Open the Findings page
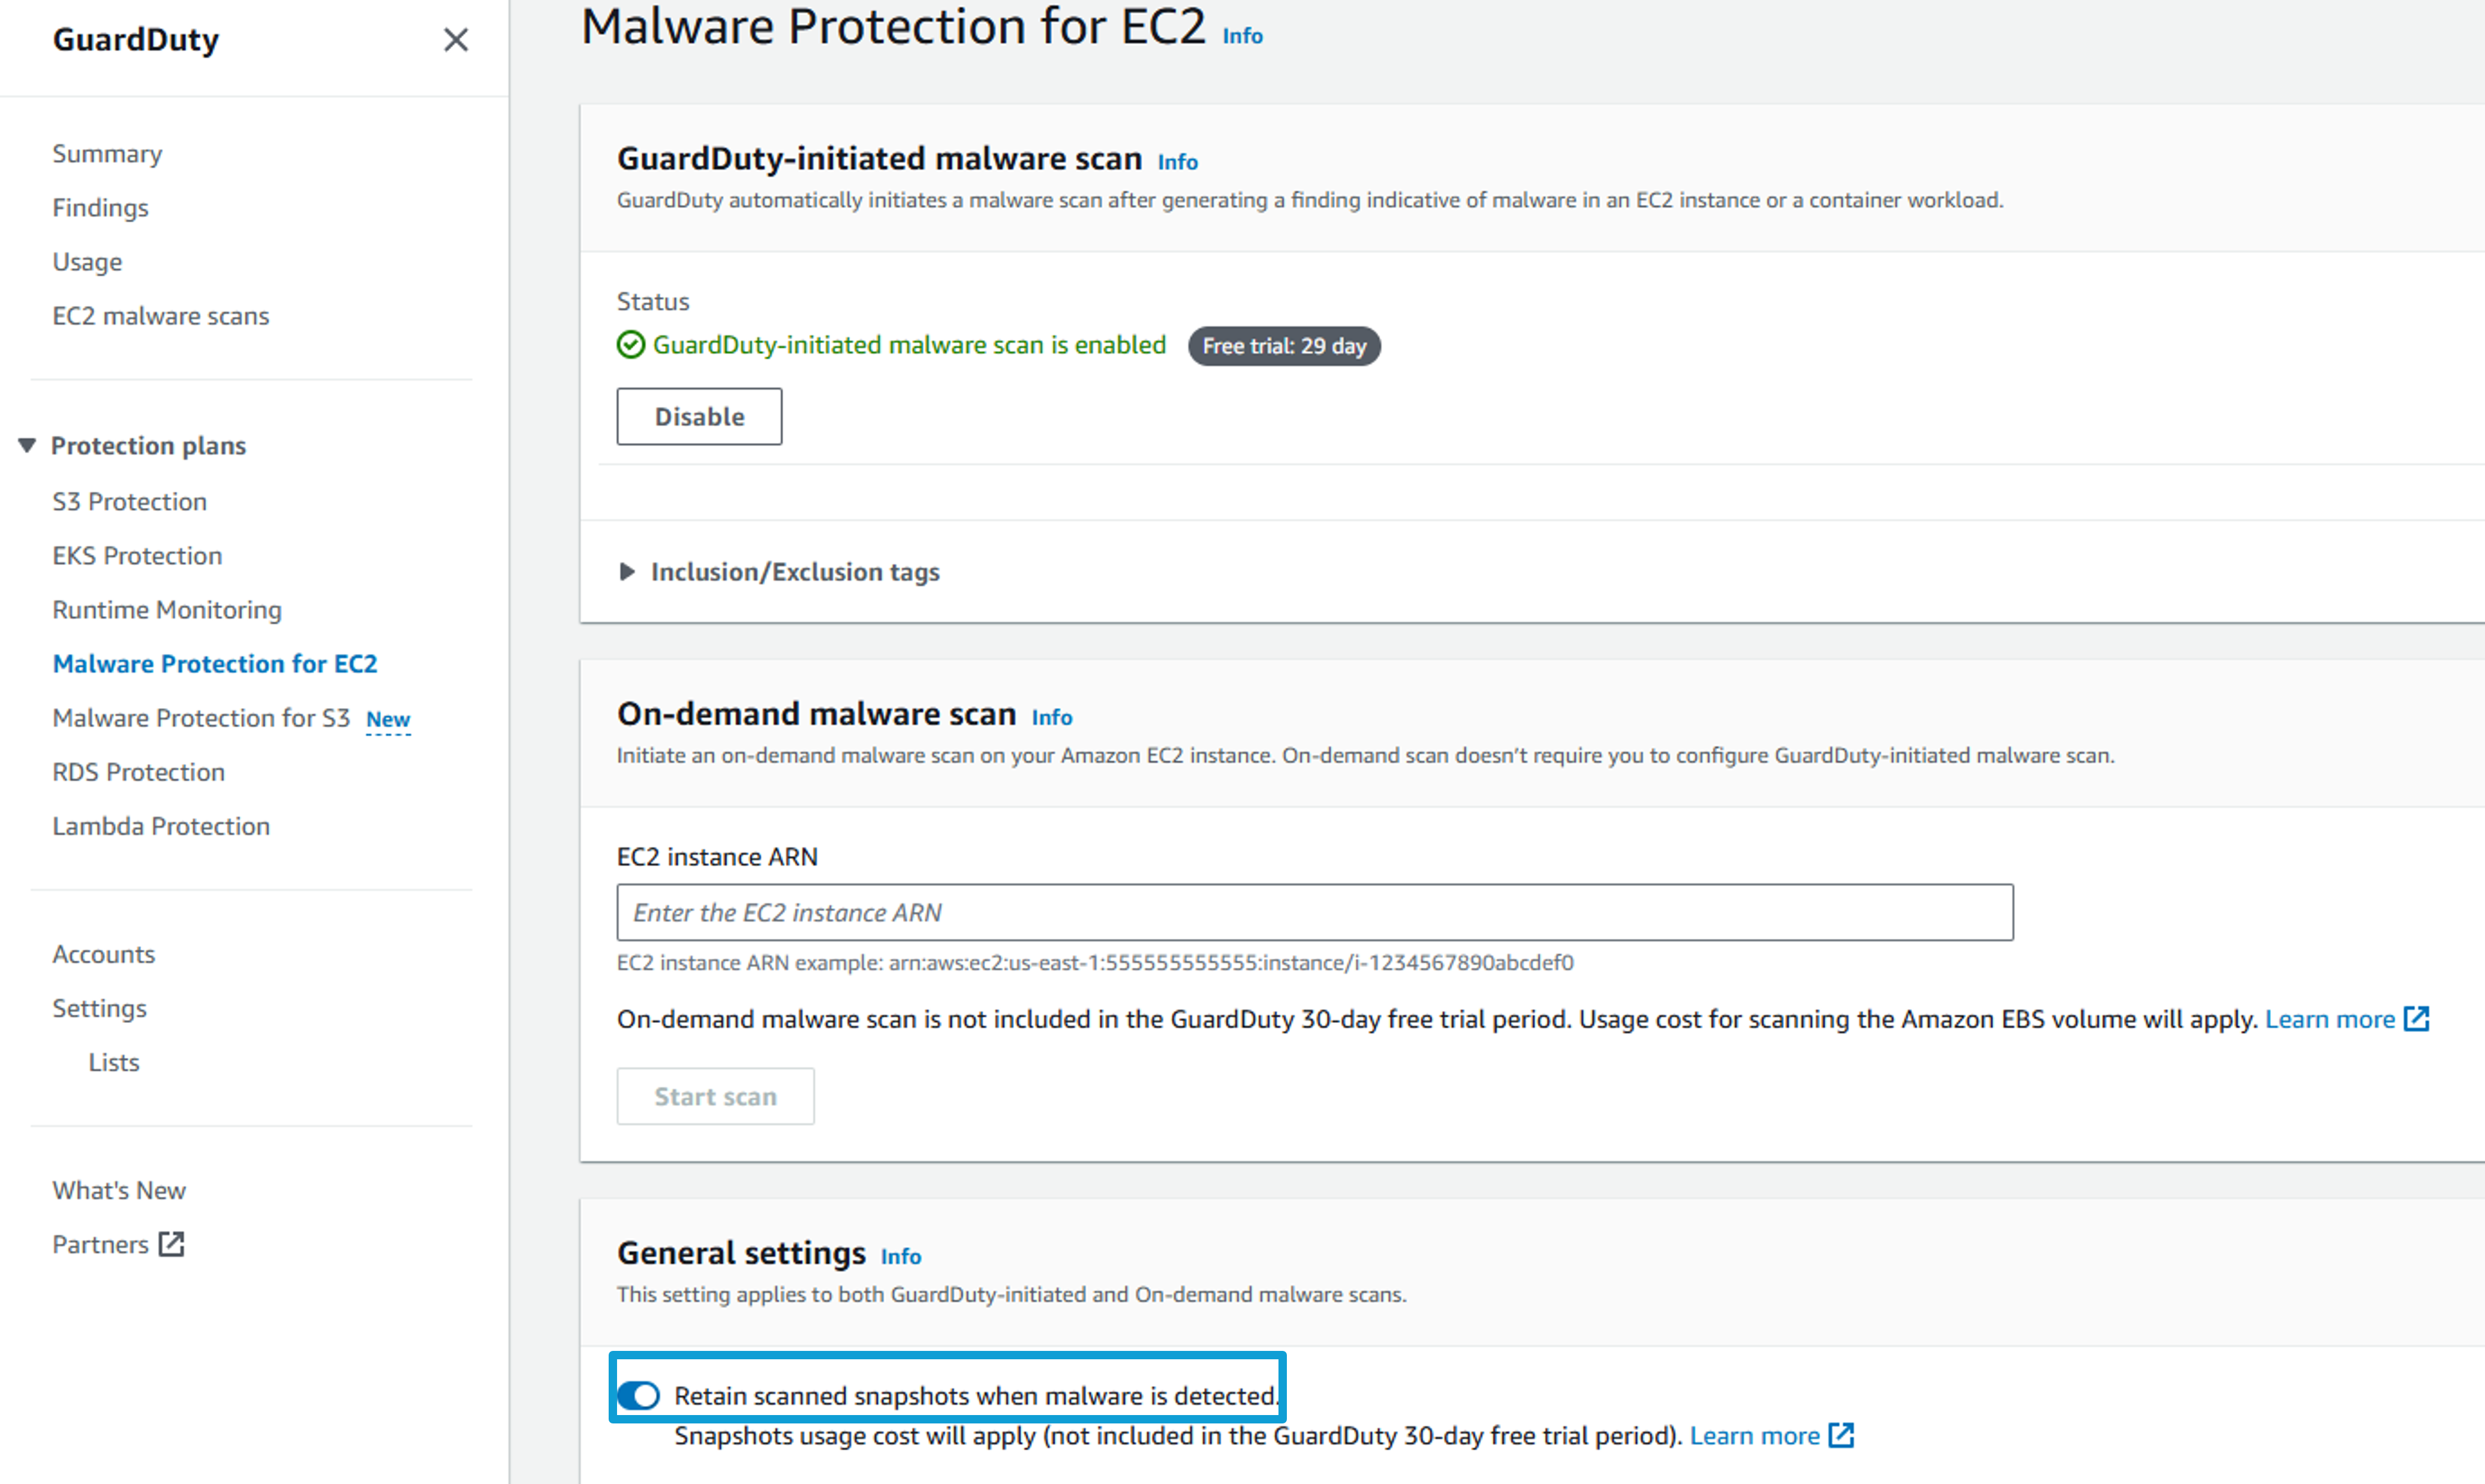The width and height of the screenshot is (2485, 1484). [100, 208]
